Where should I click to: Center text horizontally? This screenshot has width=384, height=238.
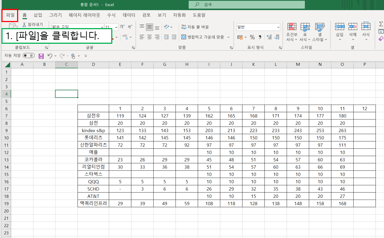tap(149, 37)
